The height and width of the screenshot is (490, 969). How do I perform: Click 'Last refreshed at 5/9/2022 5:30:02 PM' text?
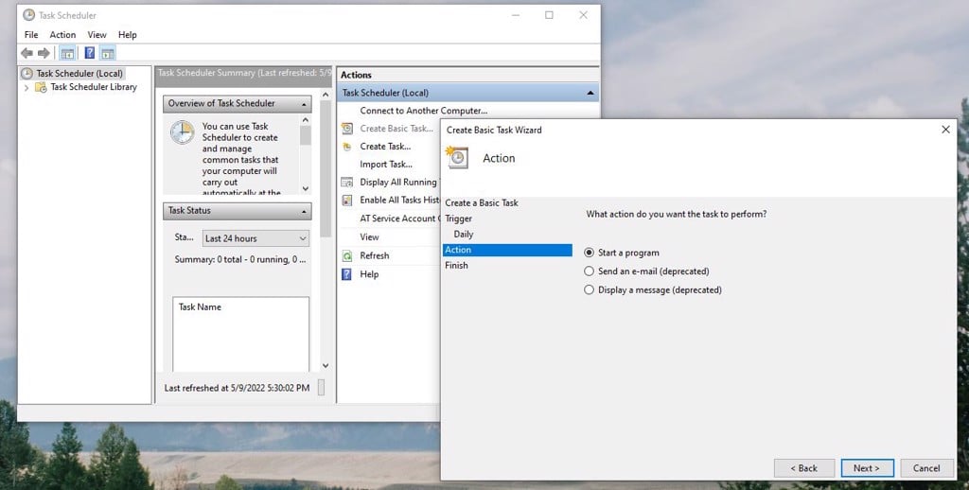(x=237, y=388)
